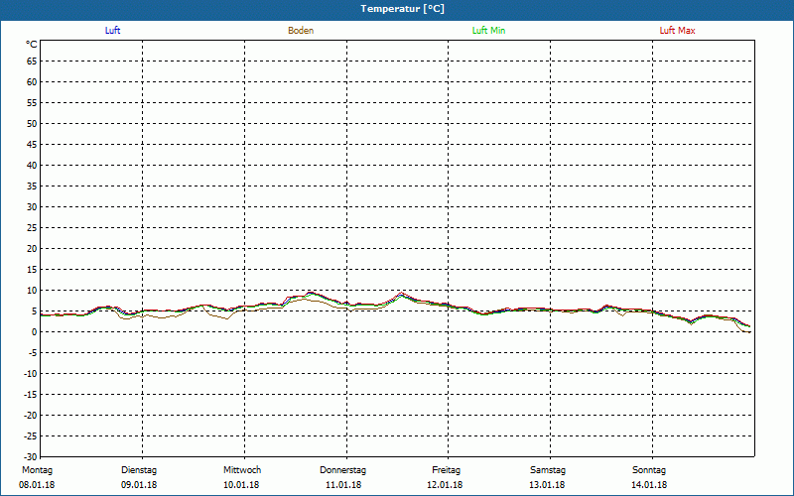This screenshot has width=794, height=496.
Task: Click the 45 y-axis value
Action: pyautogui.click(x=32, y=145)
